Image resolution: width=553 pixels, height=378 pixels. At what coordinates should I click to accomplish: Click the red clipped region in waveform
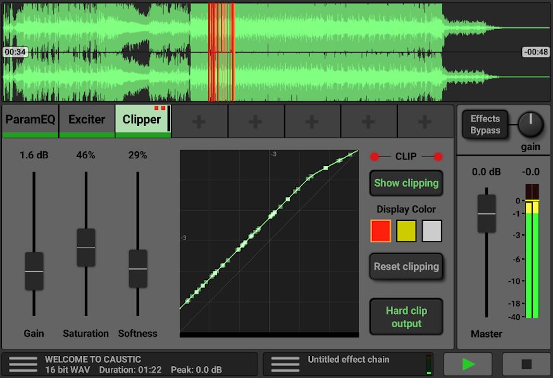pyautogui.click(x=221, y=52)
